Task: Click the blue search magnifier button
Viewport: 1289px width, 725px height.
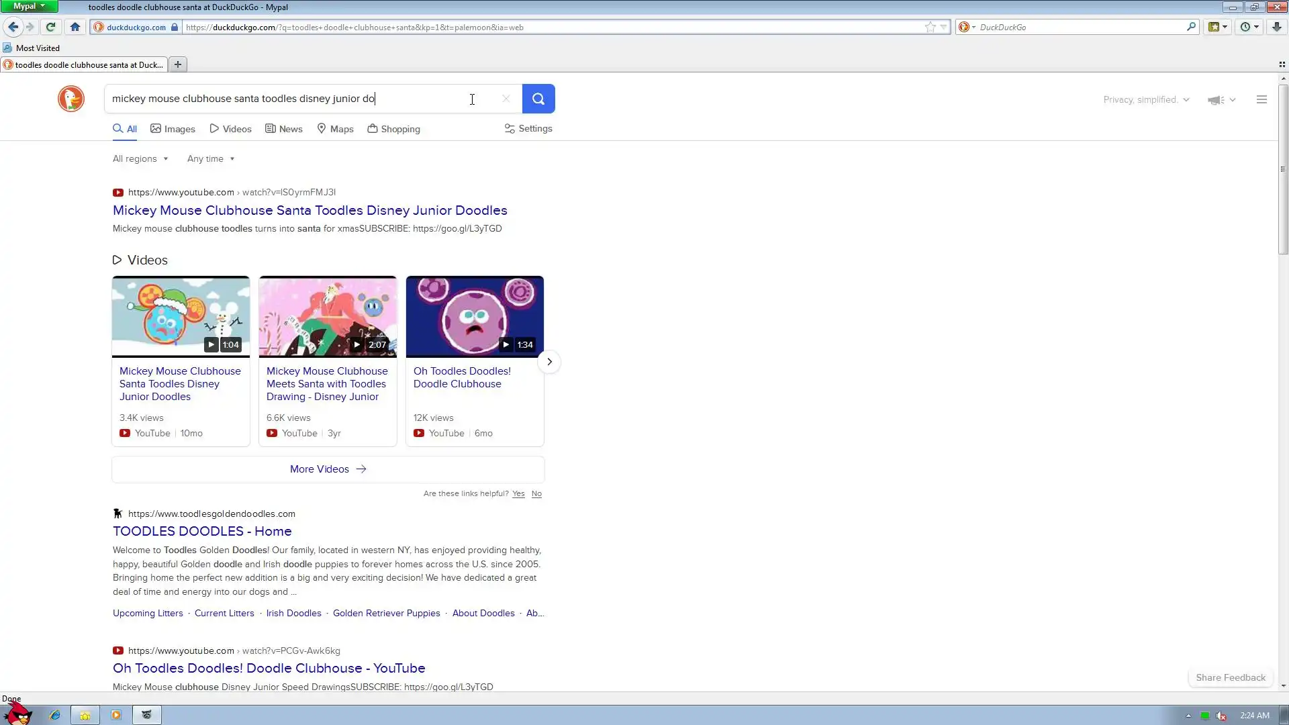Action: pyautogui.click(x=538, y=99)
